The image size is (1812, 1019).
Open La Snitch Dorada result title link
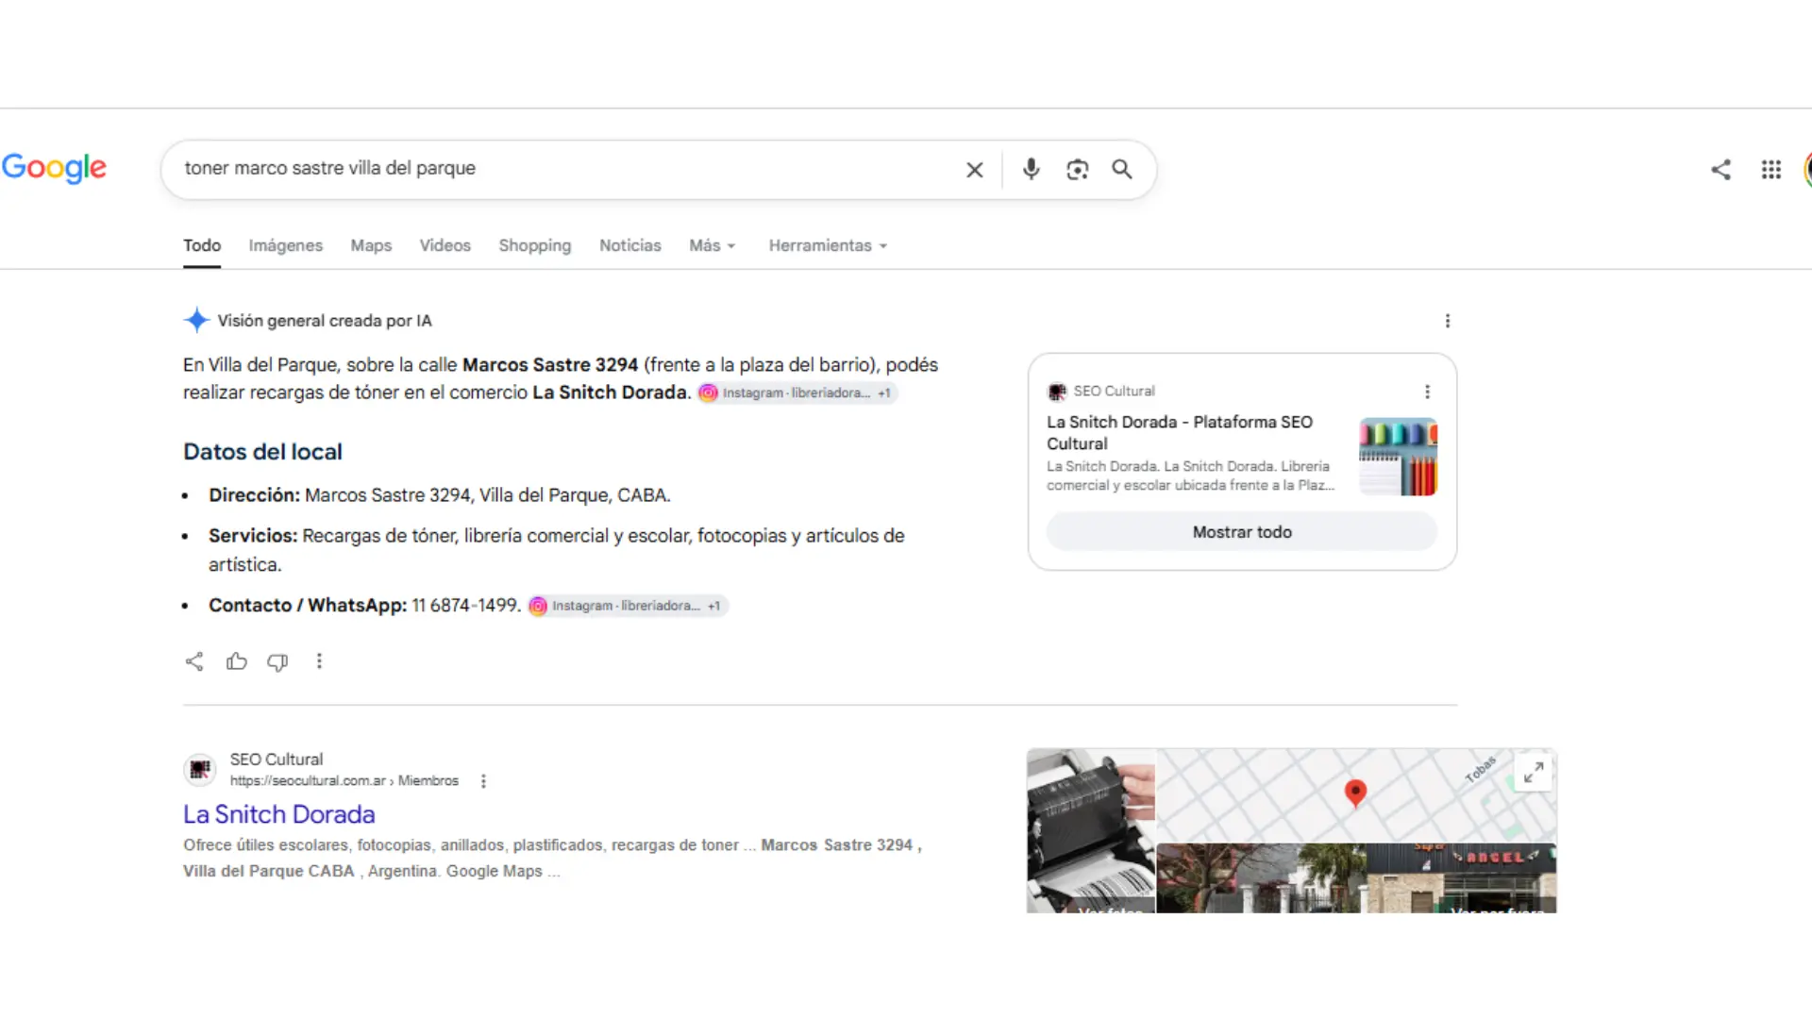coord(279,814)
